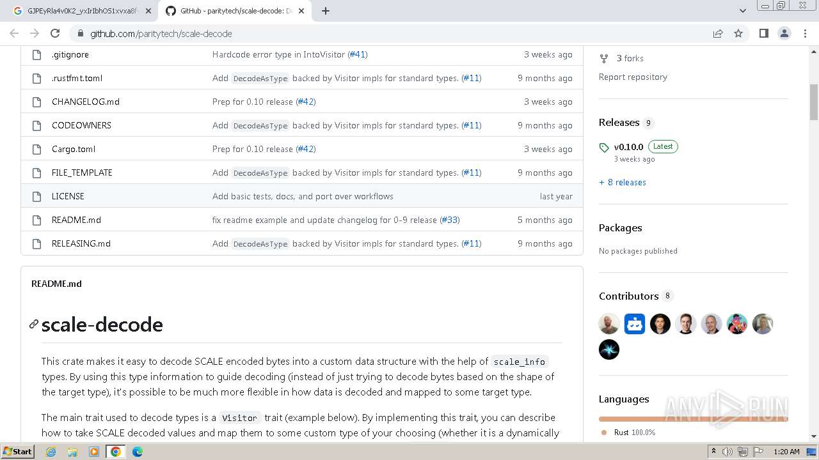Open fourth contributor avatar

686,324
